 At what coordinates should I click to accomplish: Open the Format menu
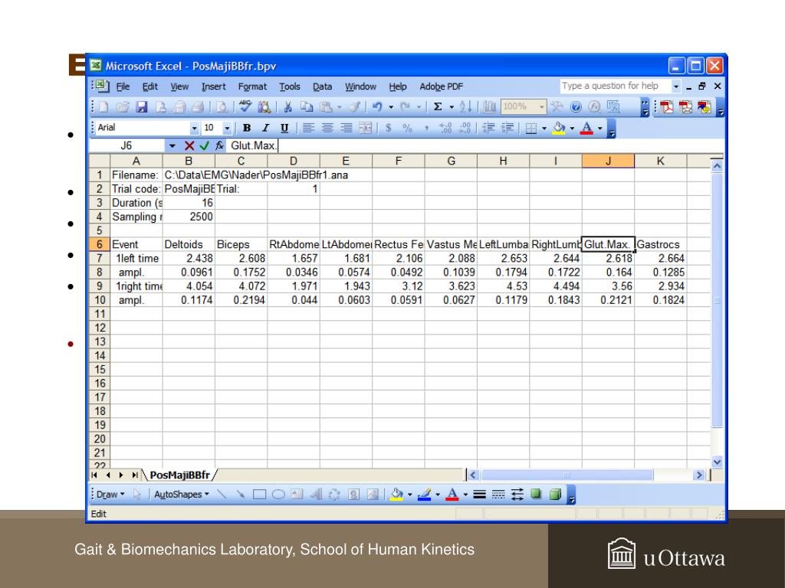click(x=251, y=87)
